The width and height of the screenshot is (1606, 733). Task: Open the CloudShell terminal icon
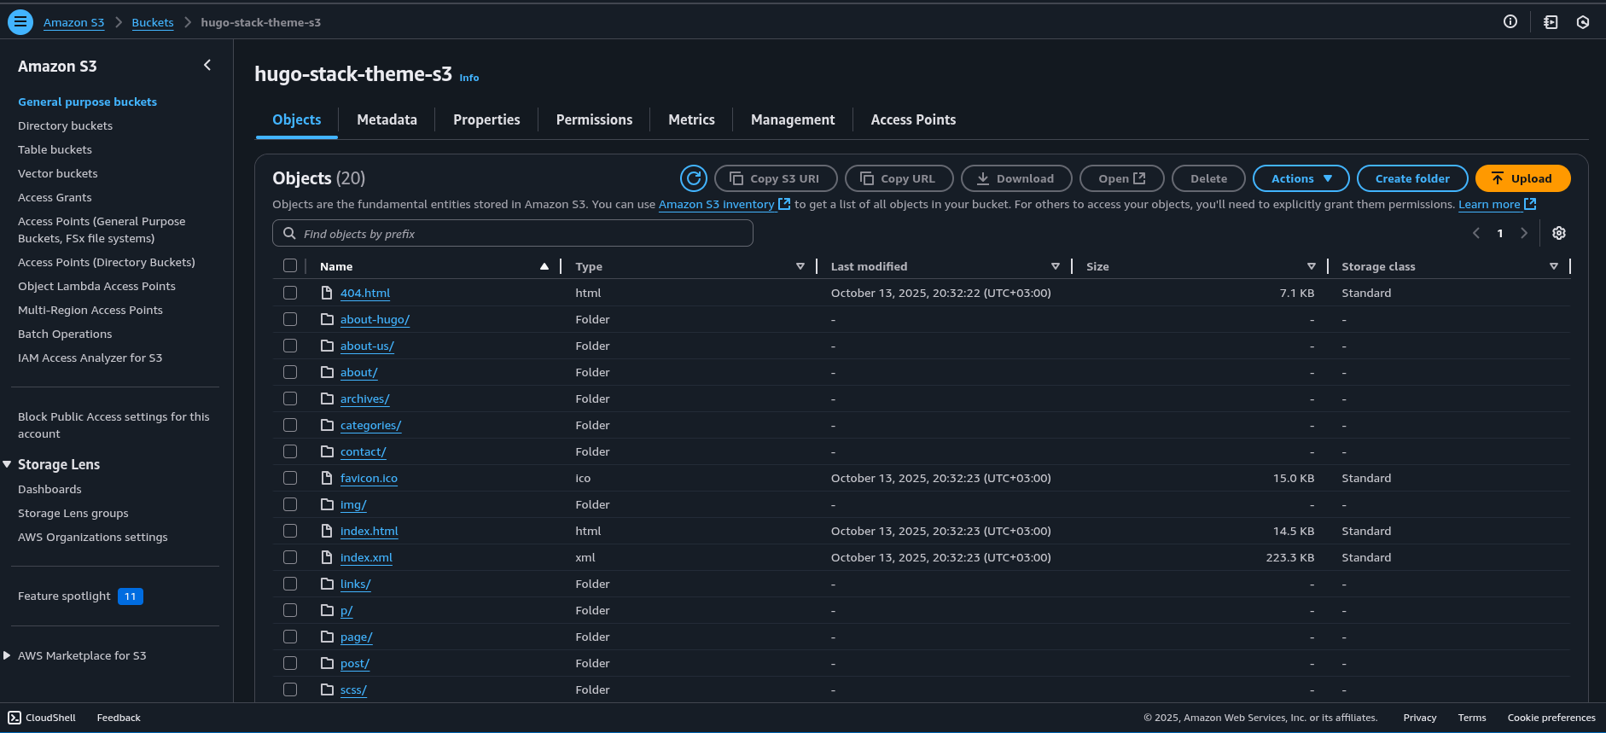click(x=15, y=718)
